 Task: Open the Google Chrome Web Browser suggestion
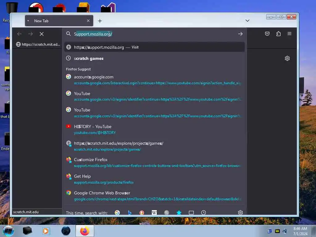154,196
